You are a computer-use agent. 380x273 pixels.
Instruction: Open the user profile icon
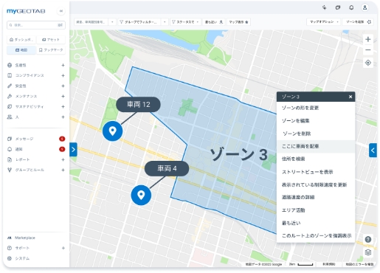(x=365, y=7)
